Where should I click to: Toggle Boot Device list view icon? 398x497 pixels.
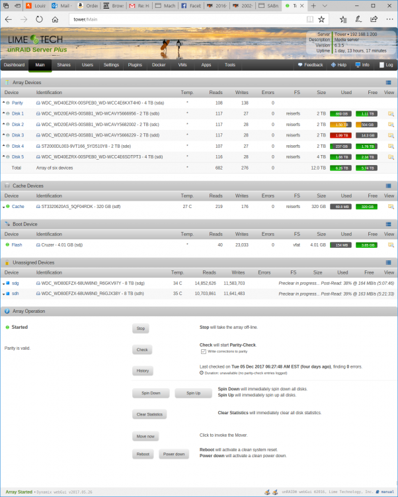coord(389,225)
